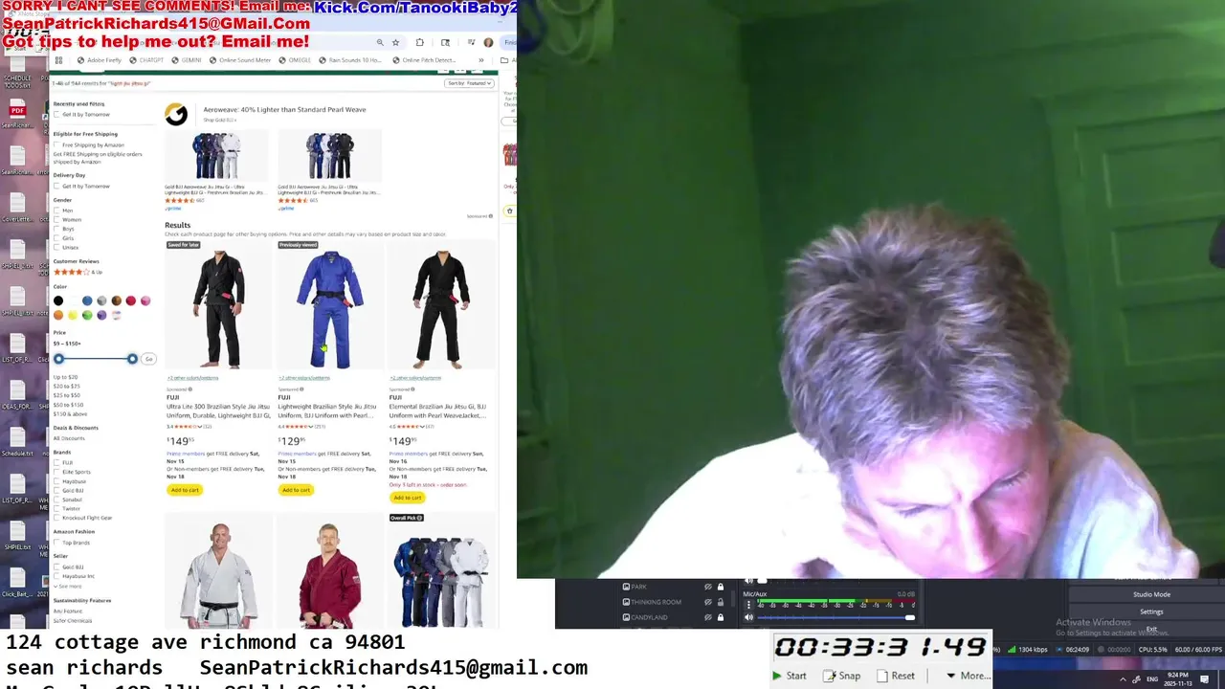Viewport: 1225px width, 689px height.
Task: Filter price by Up to $20
Action: 66,377
